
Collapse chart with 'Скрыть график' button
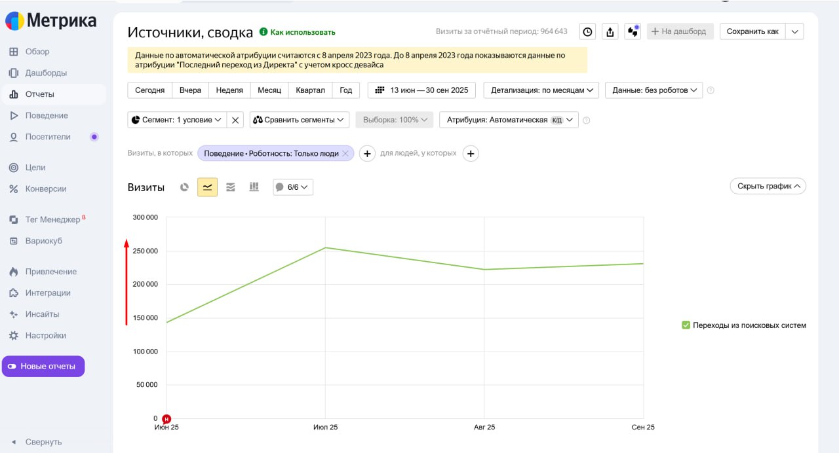(768, 186)
